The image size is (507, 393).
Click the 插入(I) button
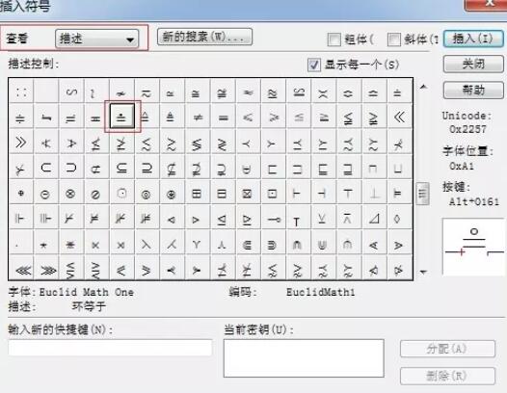(x=473, y=39)
